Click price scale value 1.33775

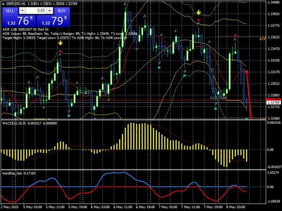tap(274, 26)
